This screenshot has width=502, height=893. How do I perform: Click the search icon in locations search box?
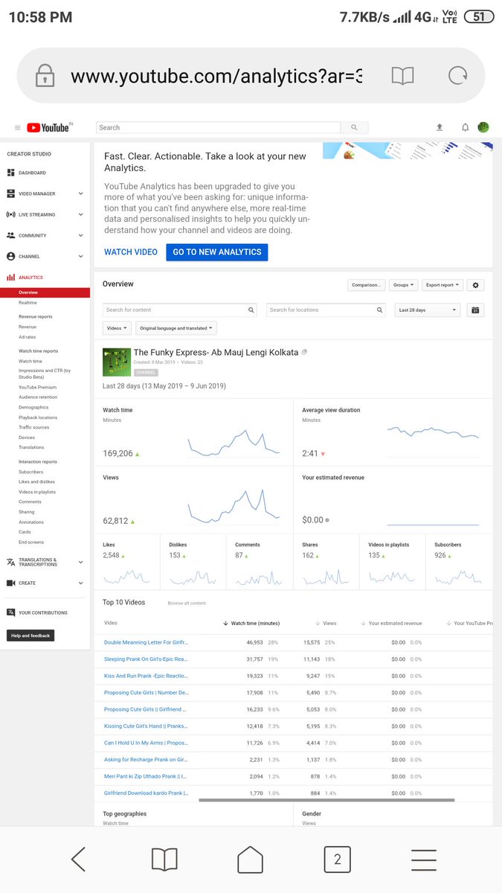click(x=380, y=310)
